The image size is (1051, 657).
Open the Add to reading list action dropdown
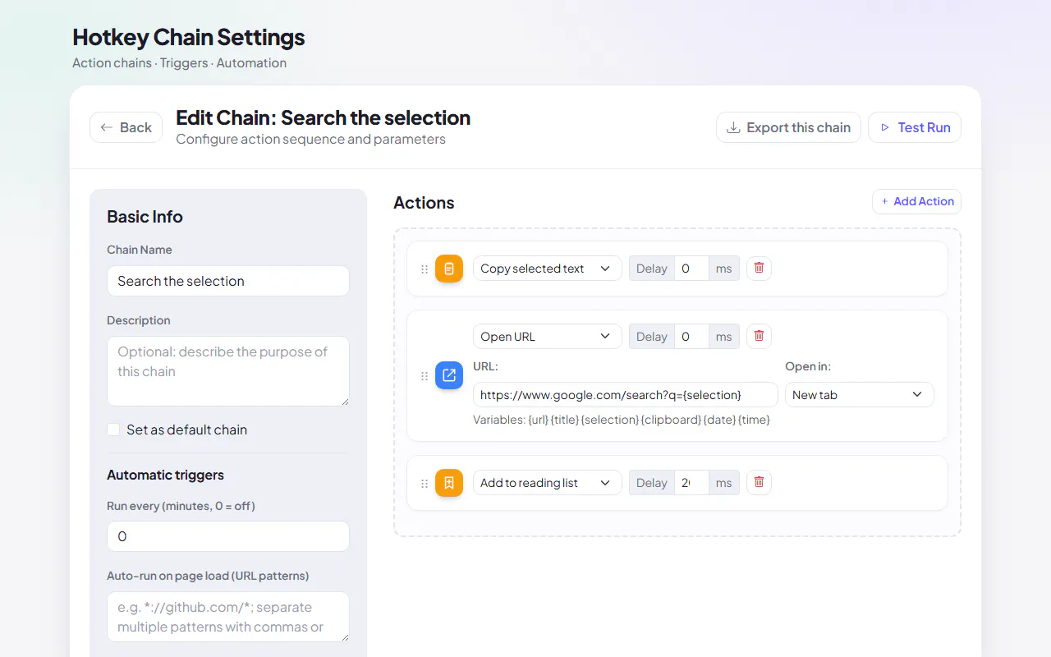click(547, 483)
